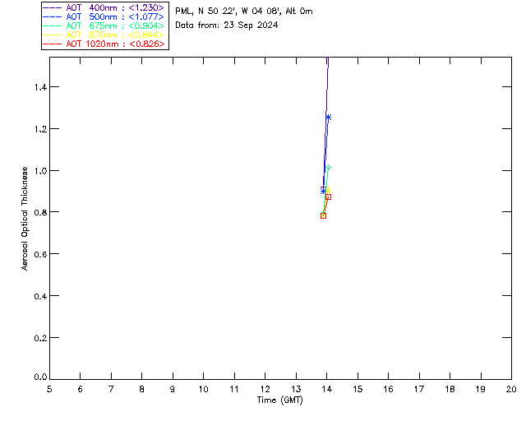Click x-axis hour label 20

pos(511,389)
